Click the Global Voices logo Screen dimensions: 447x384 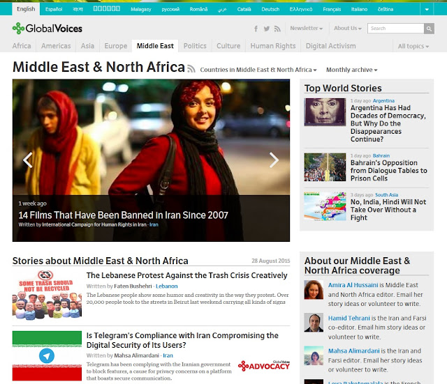click(47, 29)
